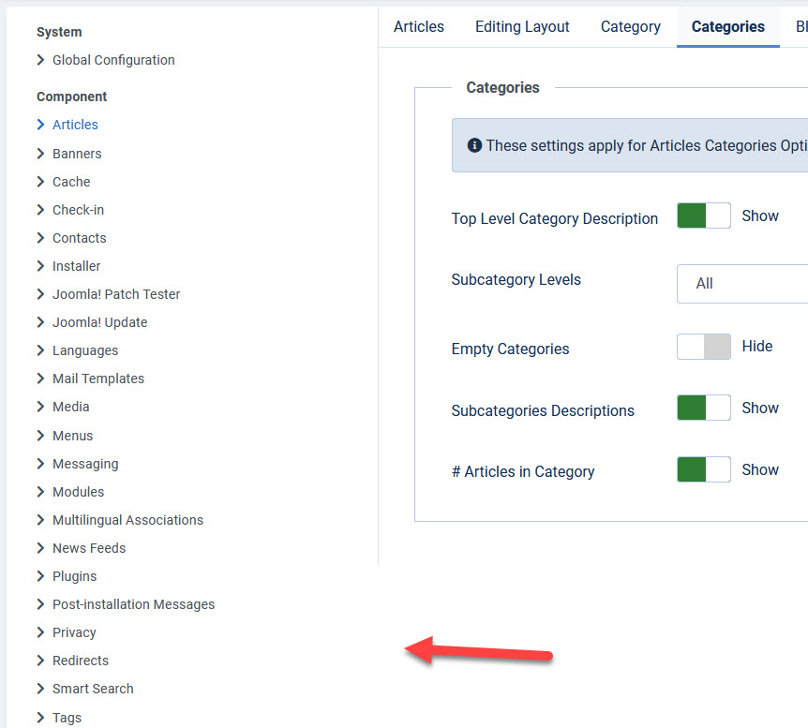Open the Post-installation Messages link text
This screenshot has height=728, width=808.
point(133,604)
